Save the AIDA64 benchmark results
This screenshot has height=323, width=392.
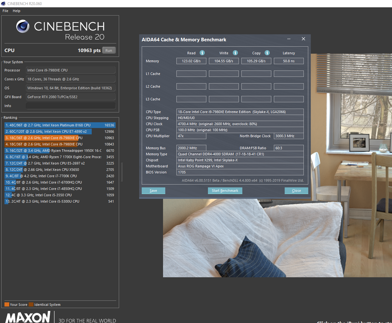[153, 191]
